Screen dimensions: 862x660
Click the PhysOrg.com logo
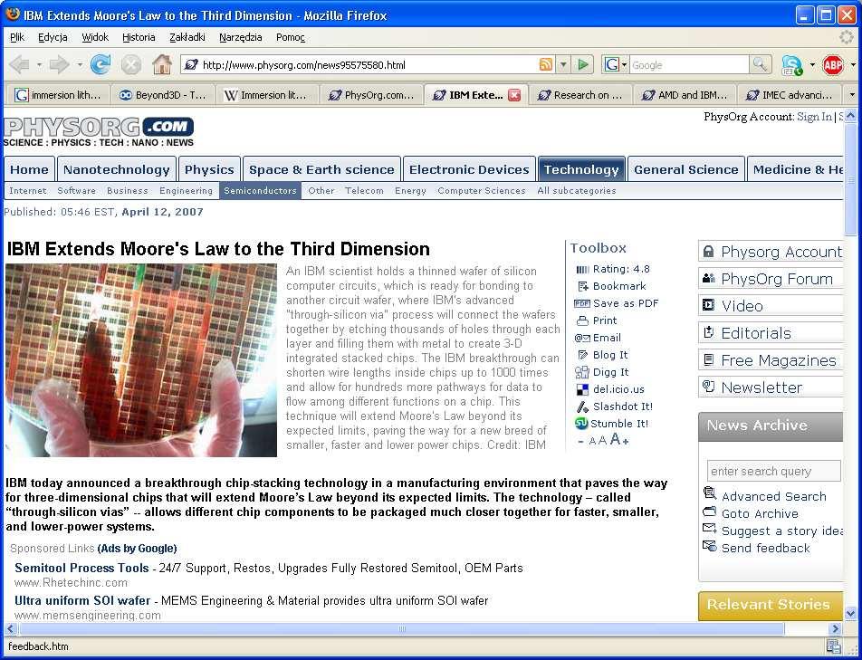click(99, 132)
